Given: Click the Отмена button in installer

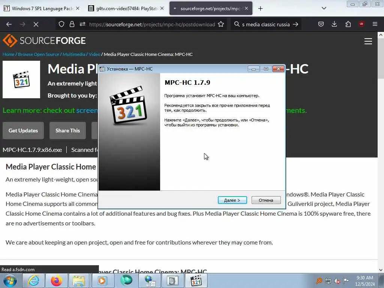Looking at the screenshot, I should click(x=266, y=200).
